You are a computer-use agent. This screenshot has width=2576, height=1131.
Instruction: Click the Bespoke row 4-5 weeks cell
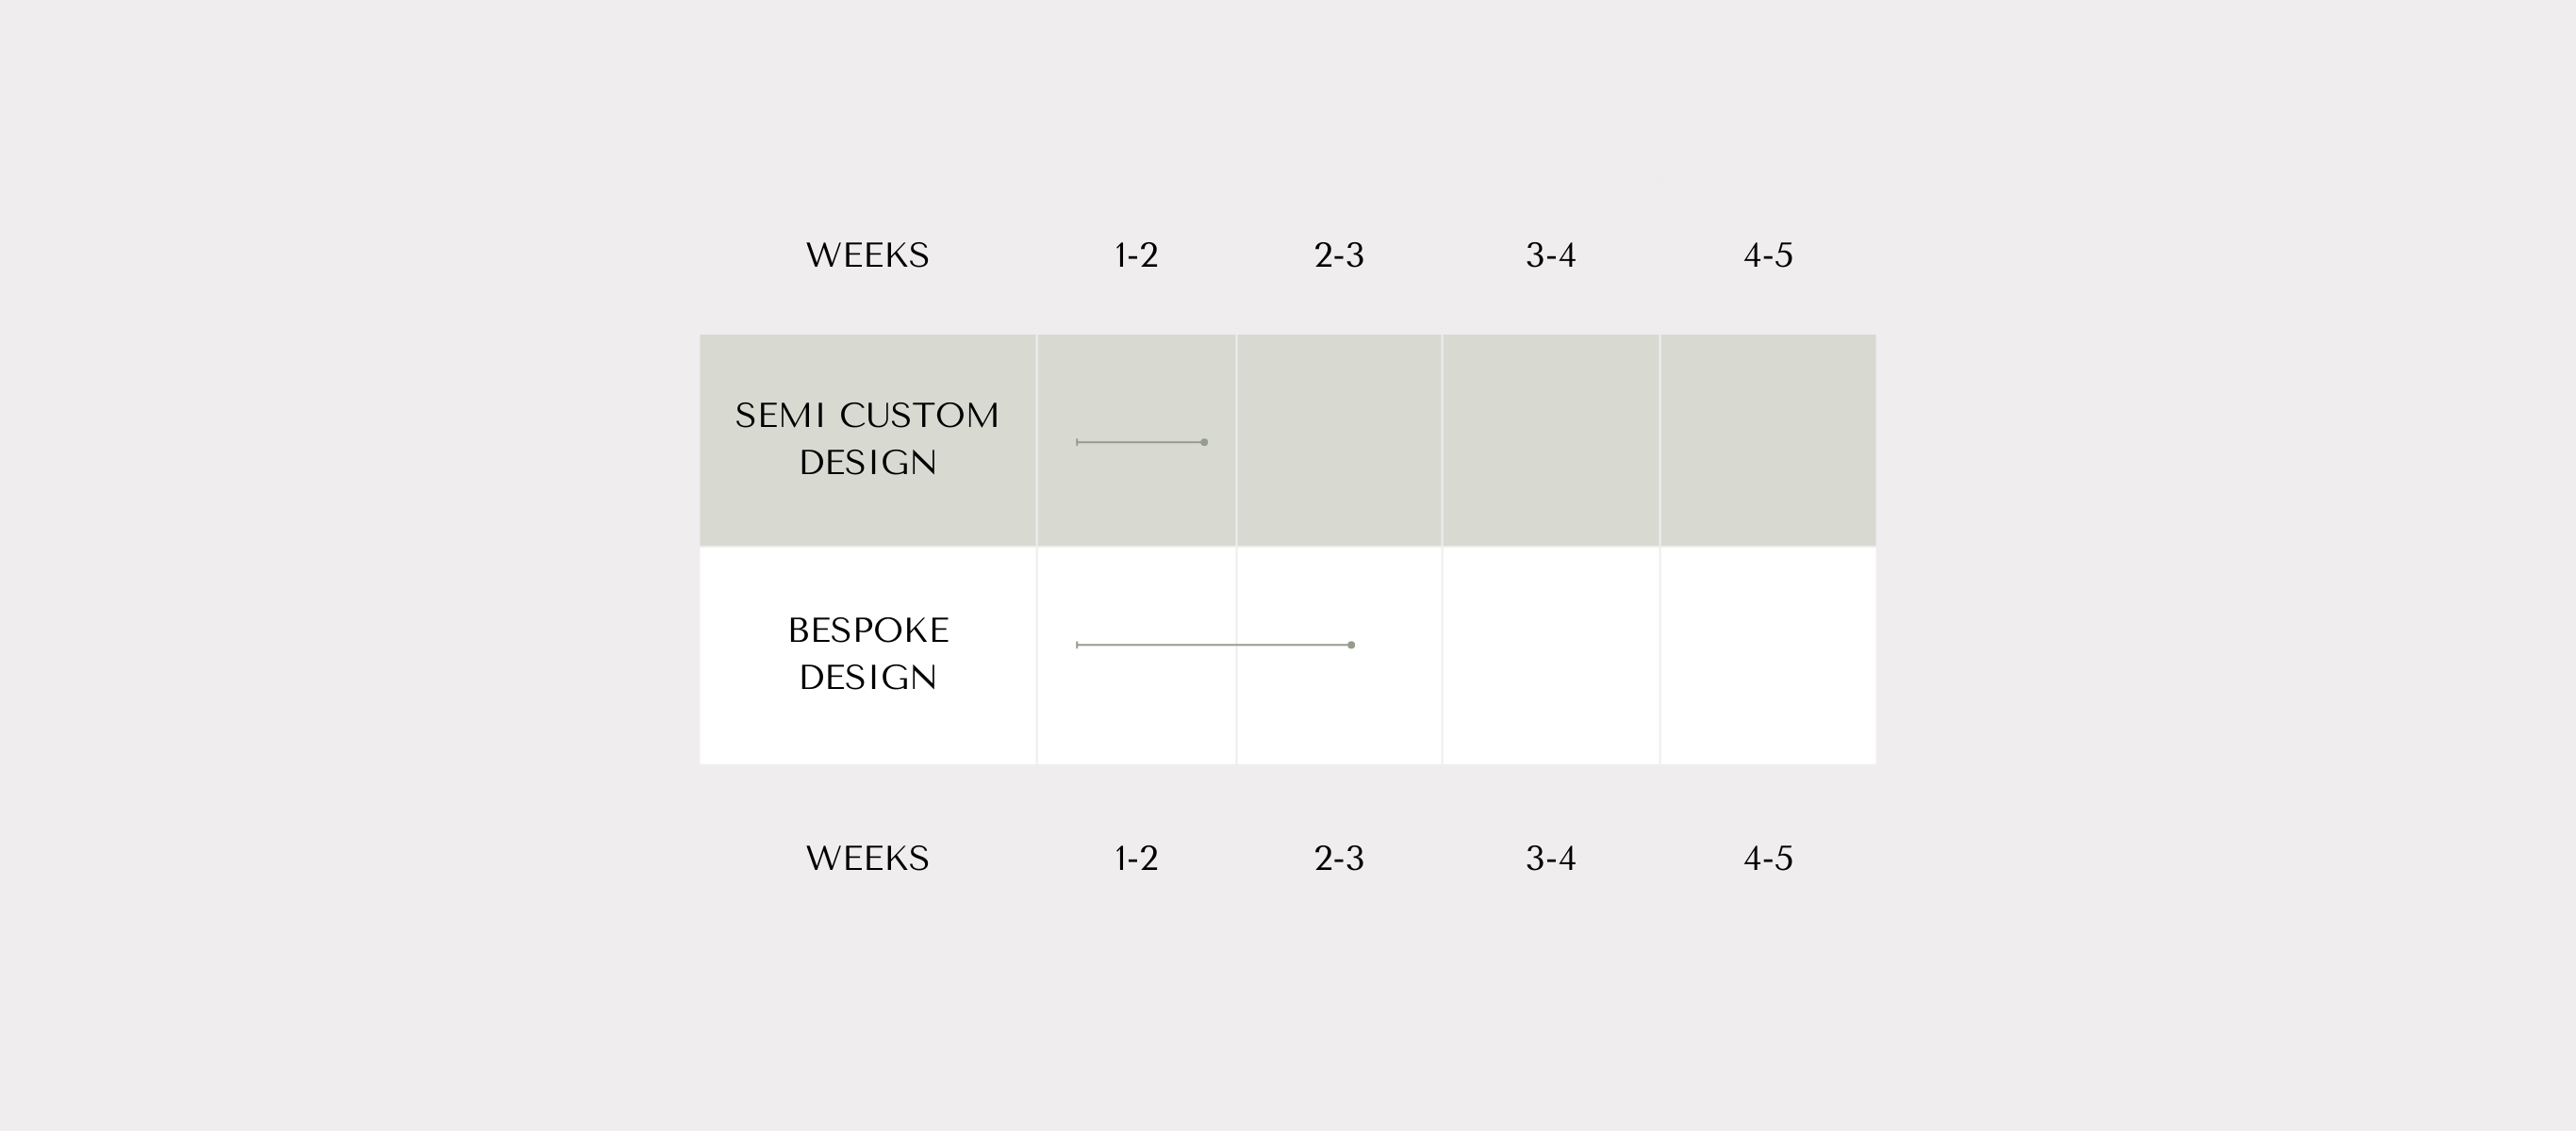1768,656
